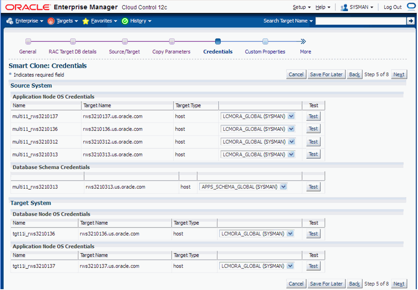Open credential dropdown for multi11_rws3210312
Image resolution: width=418 pixels, height=290 pixels.
[x=258, y=142]
